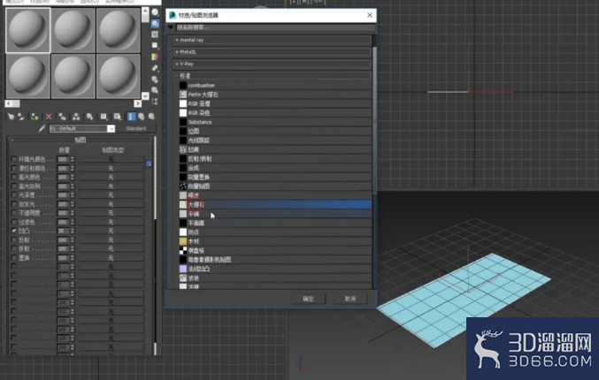Image resolution: width=599 pixels, height=380 pixels.
Task: Click the Standard material type button
Action: (136, 128)
